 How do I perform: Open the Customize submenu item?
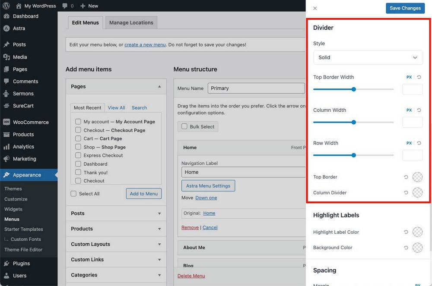16,199
